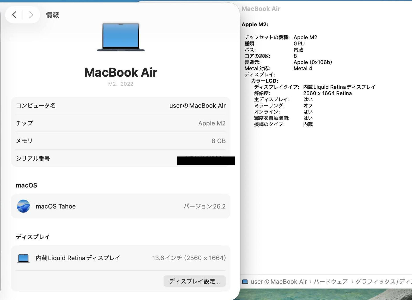Click the 'チップ' row label

click(25, 123)
